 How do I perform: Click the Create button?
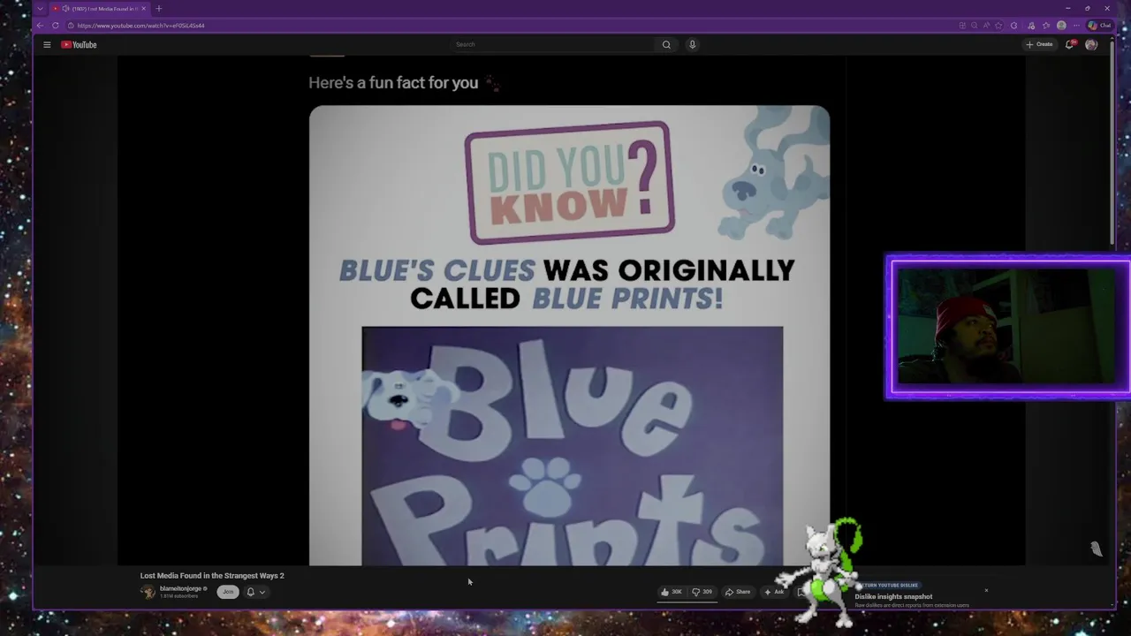point(1039,44)
